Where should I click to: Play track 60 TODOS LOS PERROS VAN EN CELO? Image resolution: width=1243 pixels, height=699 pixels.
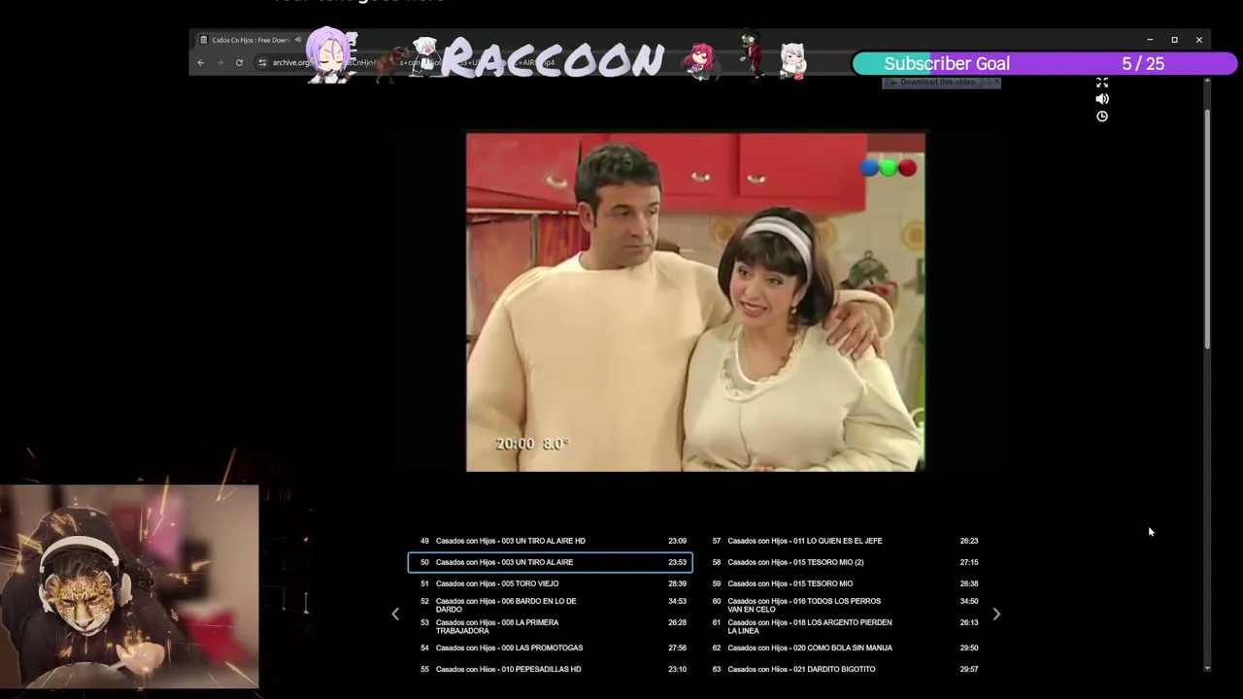(x=845, y=605)
